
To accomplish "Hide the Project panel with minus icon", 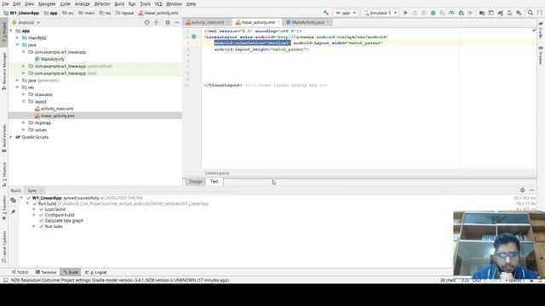I will 177,22.
